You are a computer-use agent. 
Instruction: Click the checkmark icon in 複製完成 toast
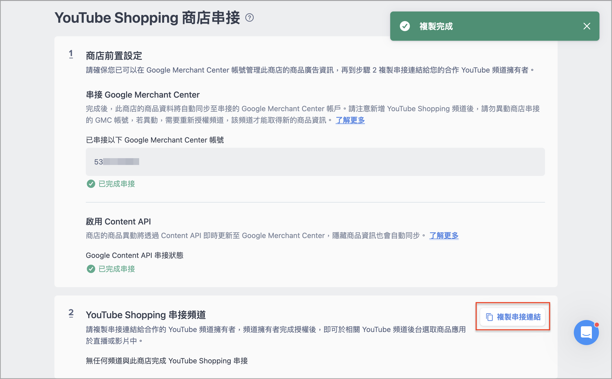tap(405, 26)
